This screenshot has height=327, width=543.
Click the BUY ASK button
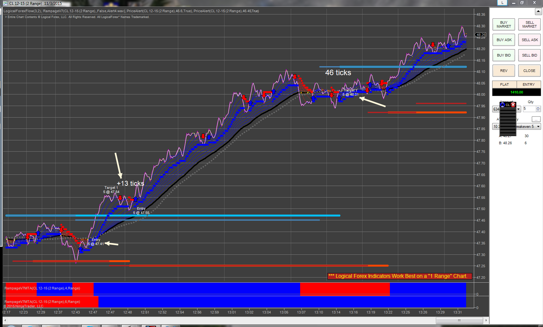pos(504,40)
